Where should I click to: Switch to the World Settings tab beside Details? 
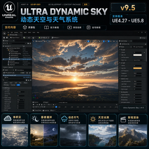pyautogui.click(x=20, y=70)
